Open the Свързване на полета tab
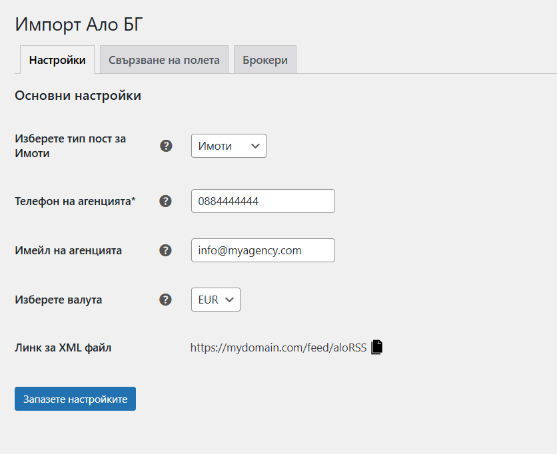This screenshot has width=557, height=454. tap(164, 60)
